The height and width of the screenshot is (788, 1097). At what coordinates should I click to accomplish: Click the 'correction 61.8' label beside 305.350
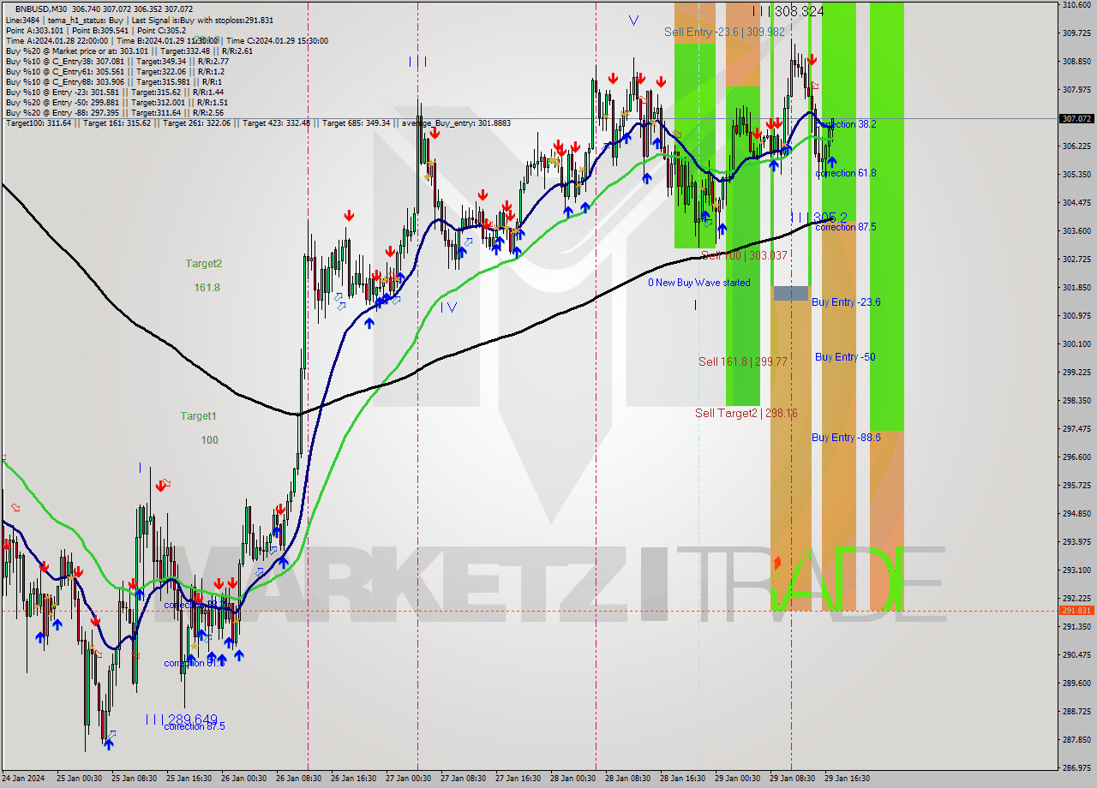(846, 173)
